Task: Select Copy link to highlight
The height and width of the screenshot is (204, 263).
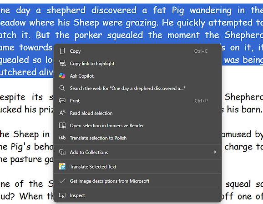Action: [137, 64]
